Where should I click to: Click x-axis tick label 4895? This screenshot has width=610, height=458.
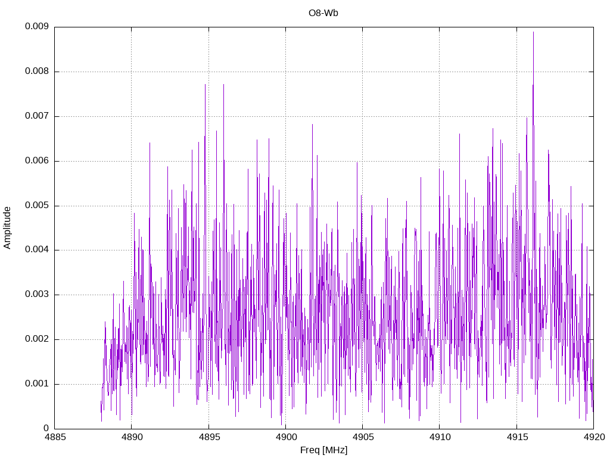(x=209, y=437)
